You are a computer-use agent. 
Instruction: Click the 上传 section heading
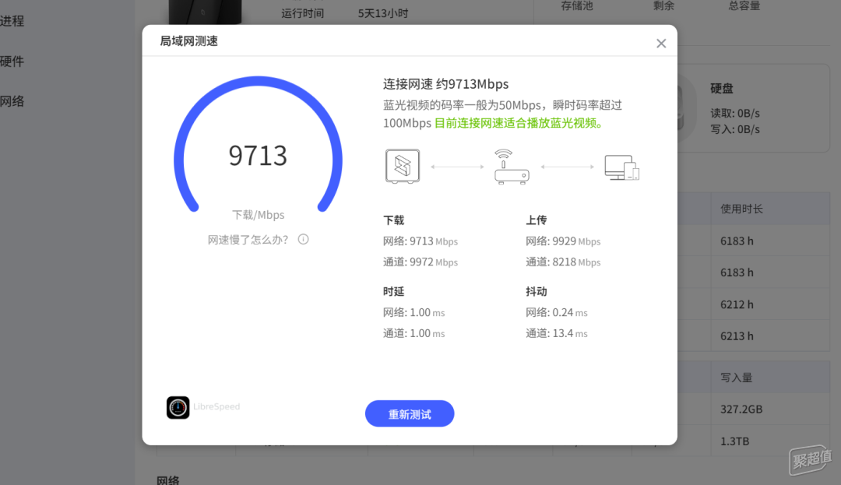pyautogui.click(x=537, y=220)
